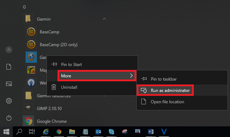Open the Garmin folder icon
This screenshot has width=230, height=137.
point(28,19)
